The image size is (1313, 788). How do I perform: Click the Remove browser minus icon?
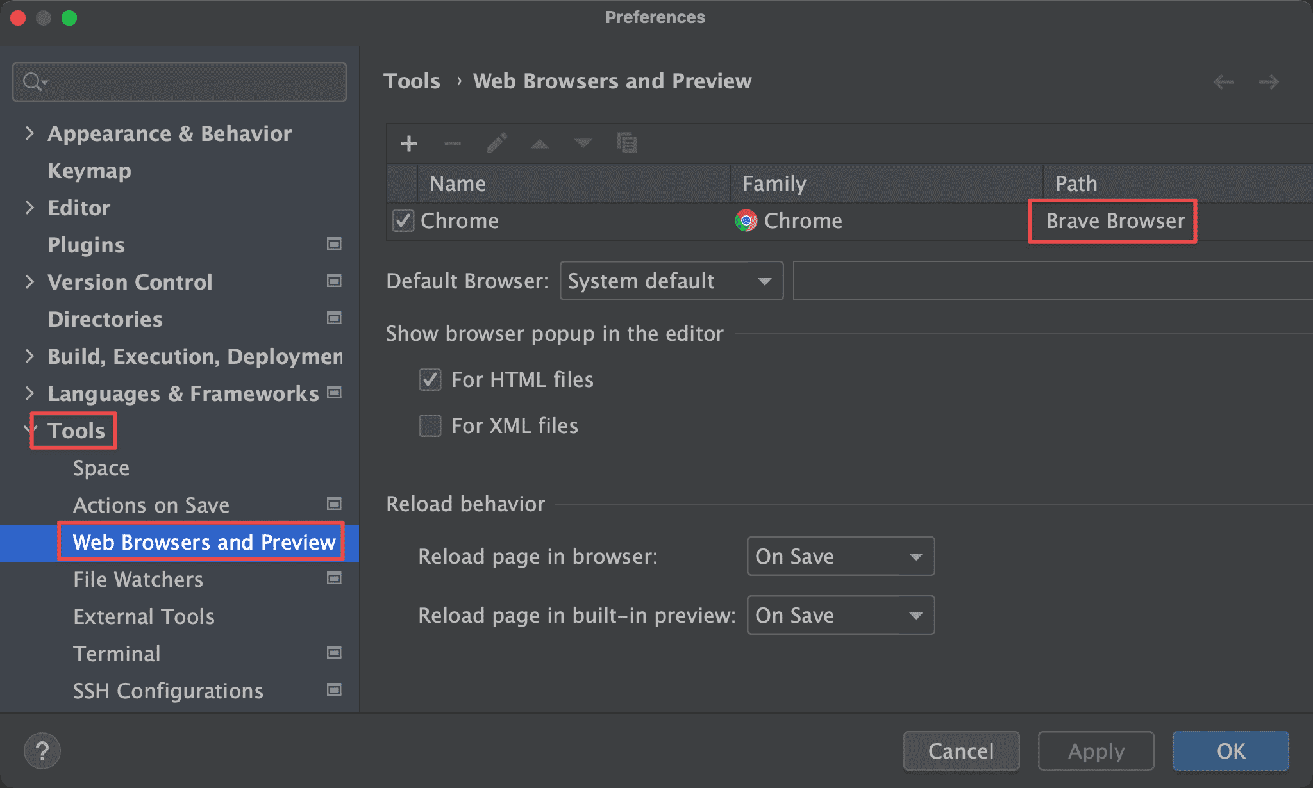(453, 144)
